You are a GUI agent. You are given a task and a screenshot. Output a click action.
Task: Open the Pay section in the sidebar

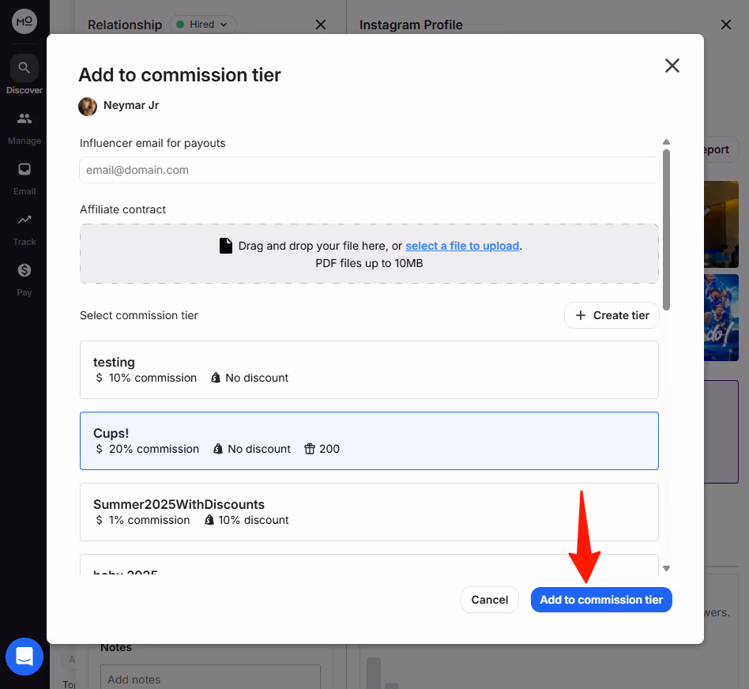24,278
